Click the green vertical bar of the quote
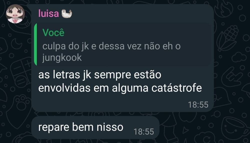This screenshot has height=143, width=250. pos(35,44)
